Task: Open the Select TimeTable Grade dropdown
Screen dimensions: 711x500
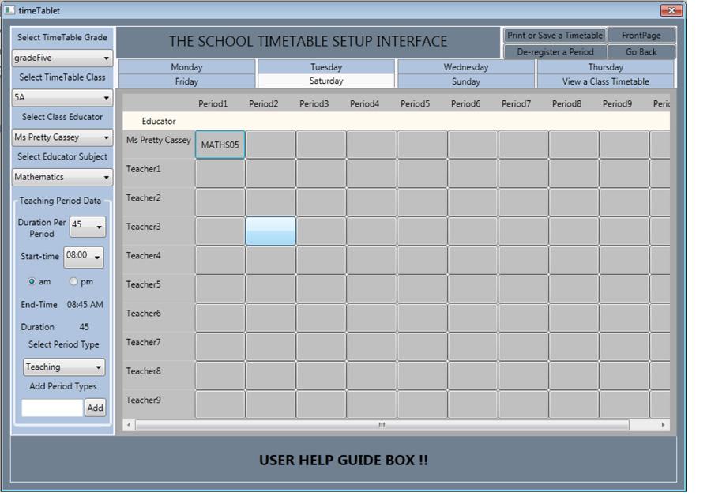Action: [x=61, y=56]
